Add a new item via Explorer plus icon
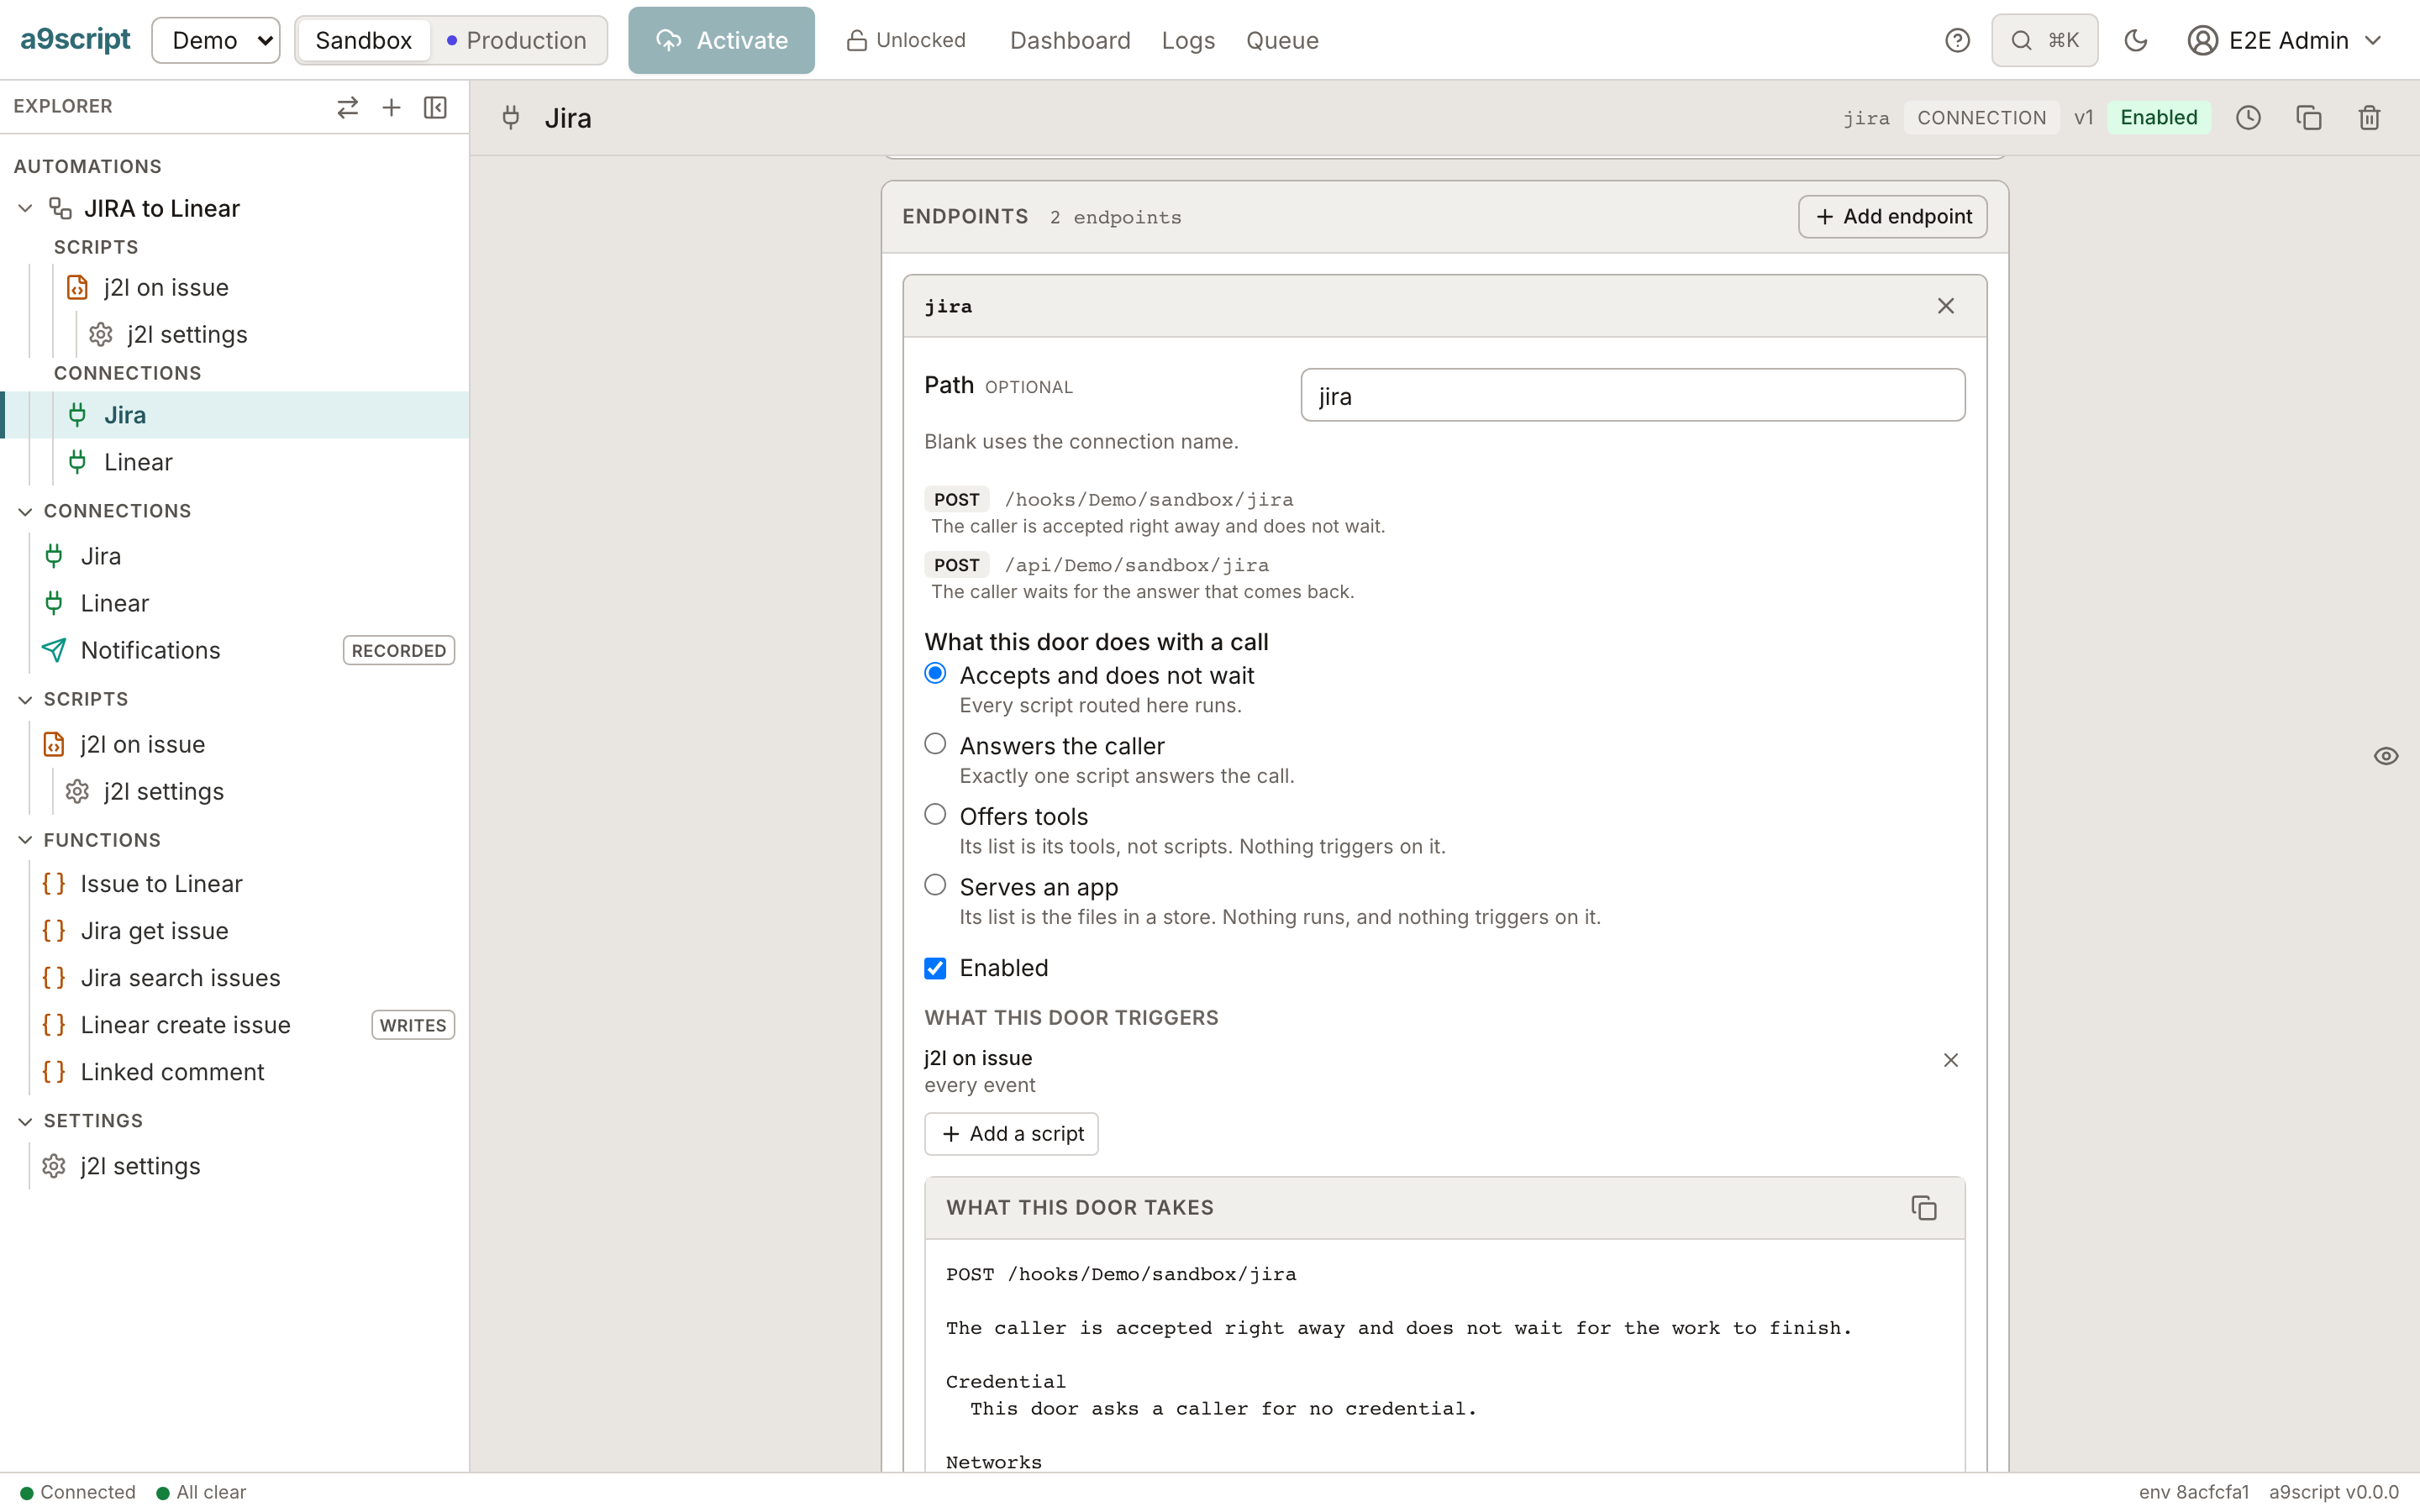Screen dimensions: 2420x1512 (391, 107)
